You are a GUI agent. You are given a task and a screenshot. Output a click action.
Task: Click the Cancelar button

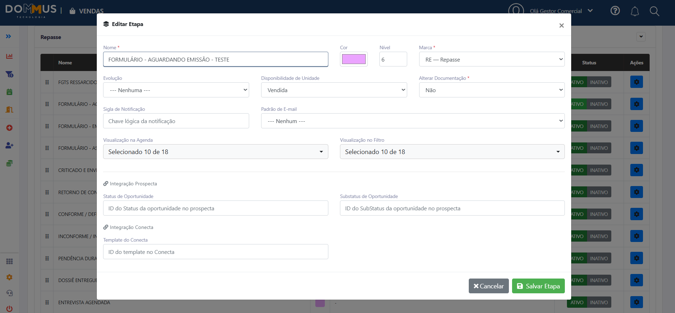(489, 286)
